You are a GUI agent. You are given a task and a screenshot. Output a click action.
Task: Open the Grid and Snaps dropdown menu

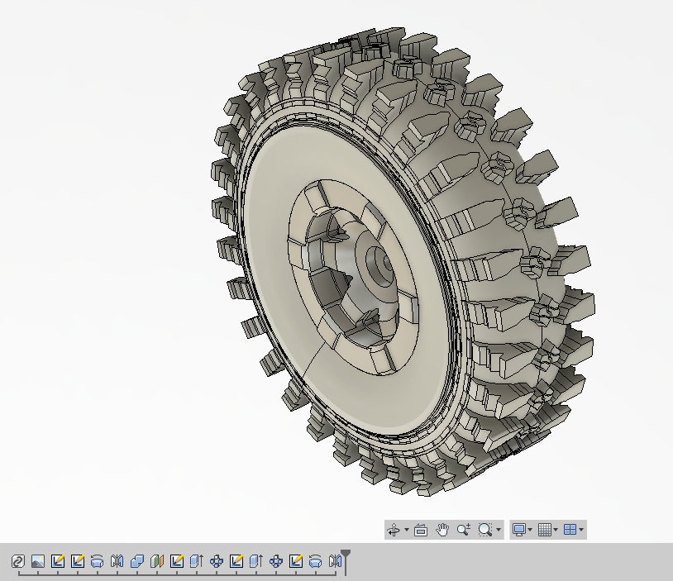(554, 529)
